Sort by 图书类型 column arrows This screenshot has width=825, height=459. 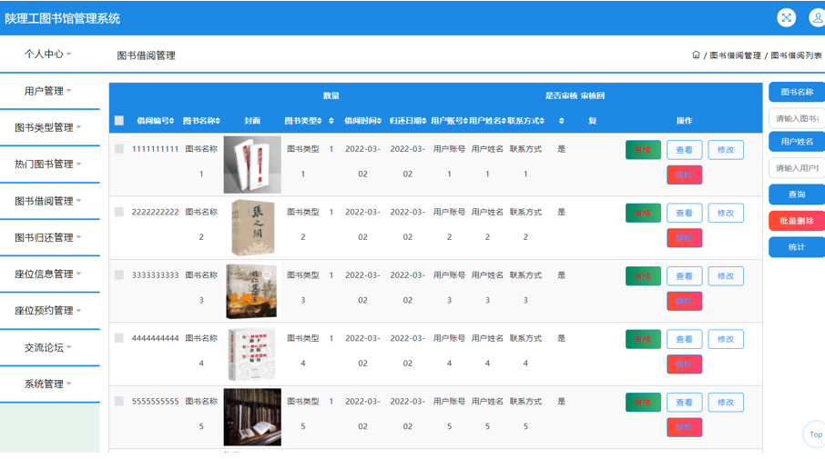(x=320, y=121)
